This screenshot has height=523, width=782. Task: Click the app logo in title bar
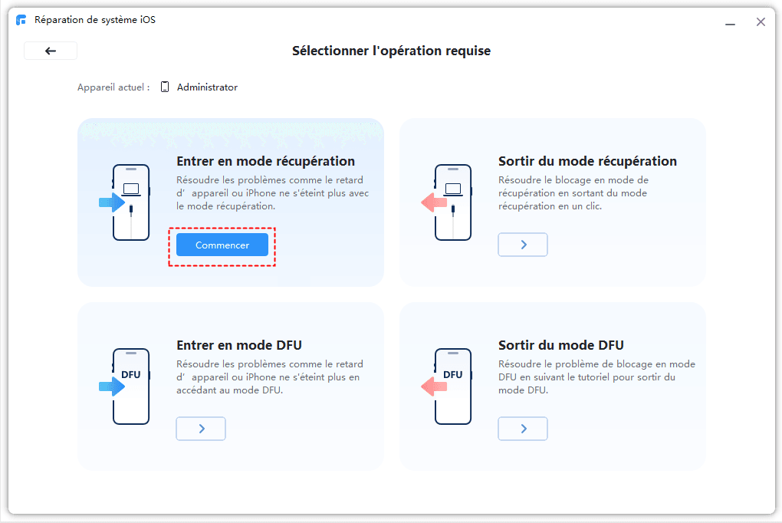pyautogui.click(x=21, y=20)
